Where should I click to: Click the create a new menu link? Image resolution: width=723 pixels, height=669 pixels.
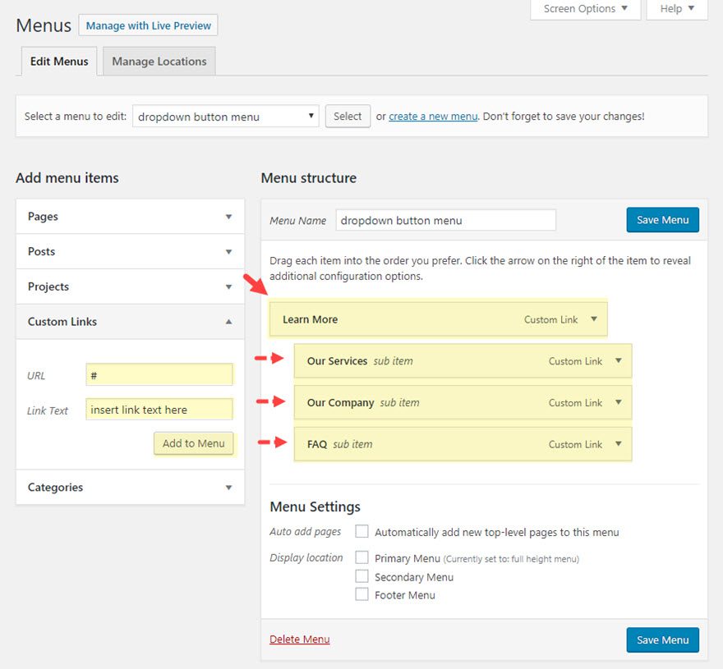(433, 116)
